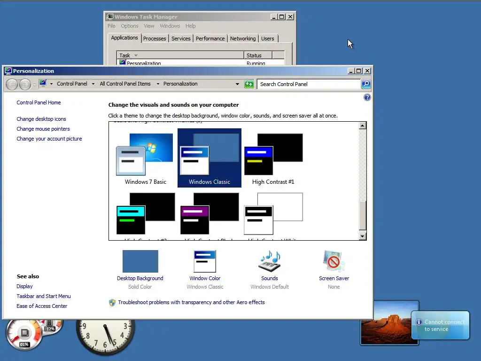Expand the dropdown after All Control Panel Items
Screen dimensions: 481x361
158,84
